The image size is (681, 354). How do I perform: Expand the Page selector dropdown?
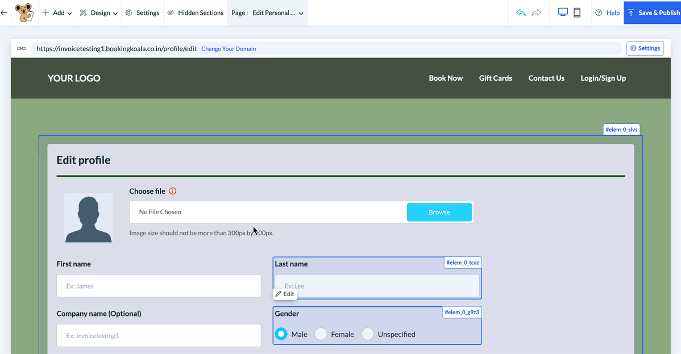point(267,13)
